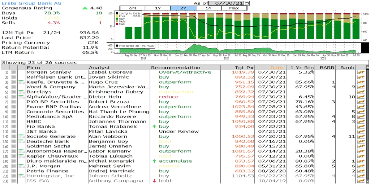Click the As of date field 07/30/21
Viewport: 370px width, 185px height.
point(227,3)
